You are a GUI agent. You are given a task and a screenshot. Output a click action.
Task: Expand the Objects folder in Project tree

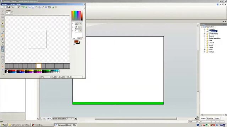pos(204,36)
